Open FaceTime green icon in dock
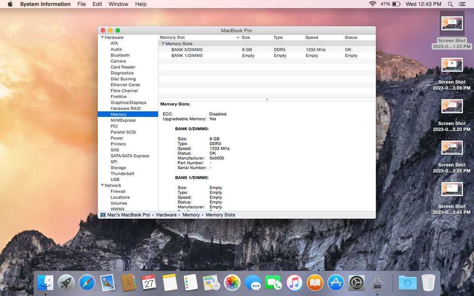474x296 pixels. coord(273,283)
